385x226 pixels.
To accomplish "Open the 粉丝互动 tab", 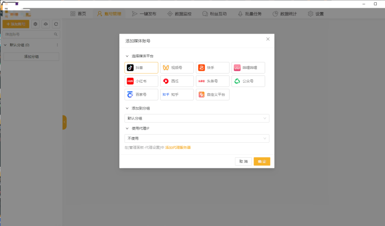I will coord(214,14).
